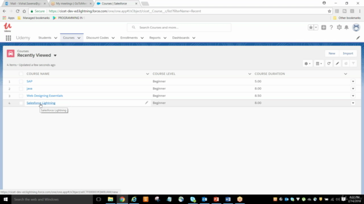The width and height of the screenshot is (364, 204).
Task: Open File Explorer in the taskbar
Action: click(x=110, y=199)
